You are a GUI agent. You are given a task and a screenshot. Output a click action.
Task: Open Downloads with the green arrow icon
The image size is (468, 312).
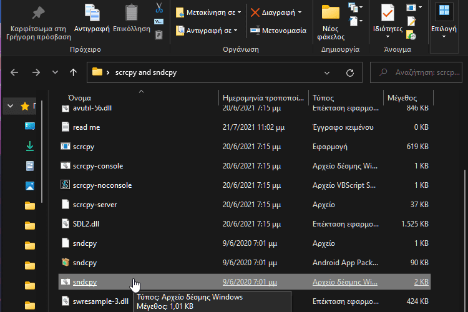click(29, 146)
